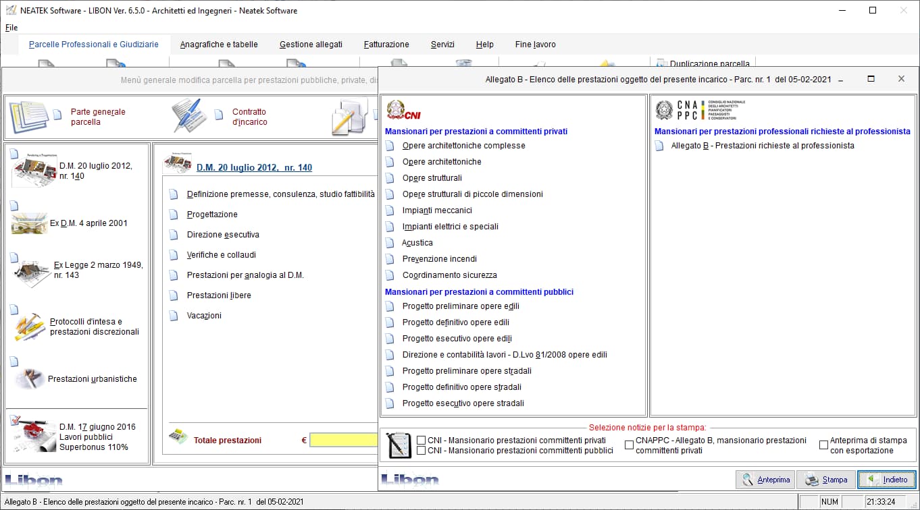Click document icon next to Progetto esecutivo opere stradali
The height and width of the screenshot is (510, 920).
pos(389,403)
